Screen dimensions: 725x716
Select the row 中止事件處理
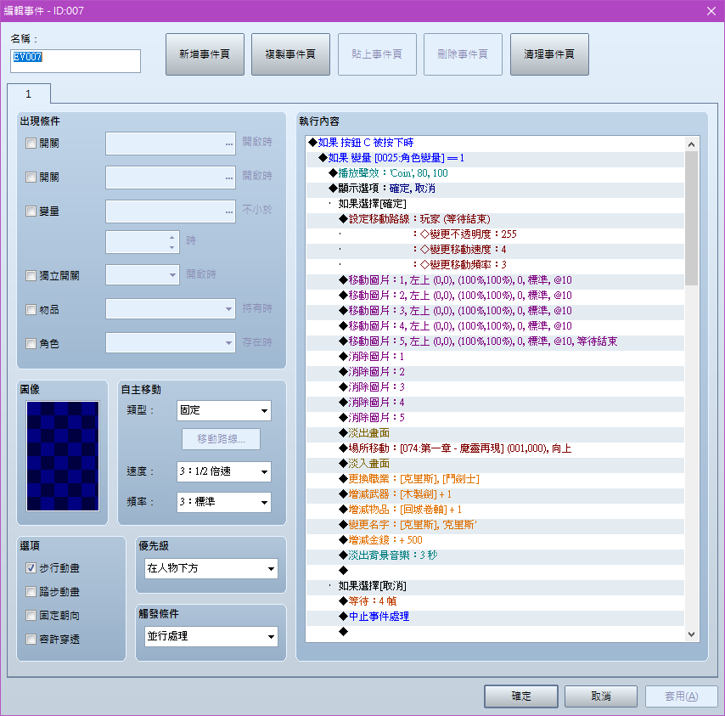[495, 616]
